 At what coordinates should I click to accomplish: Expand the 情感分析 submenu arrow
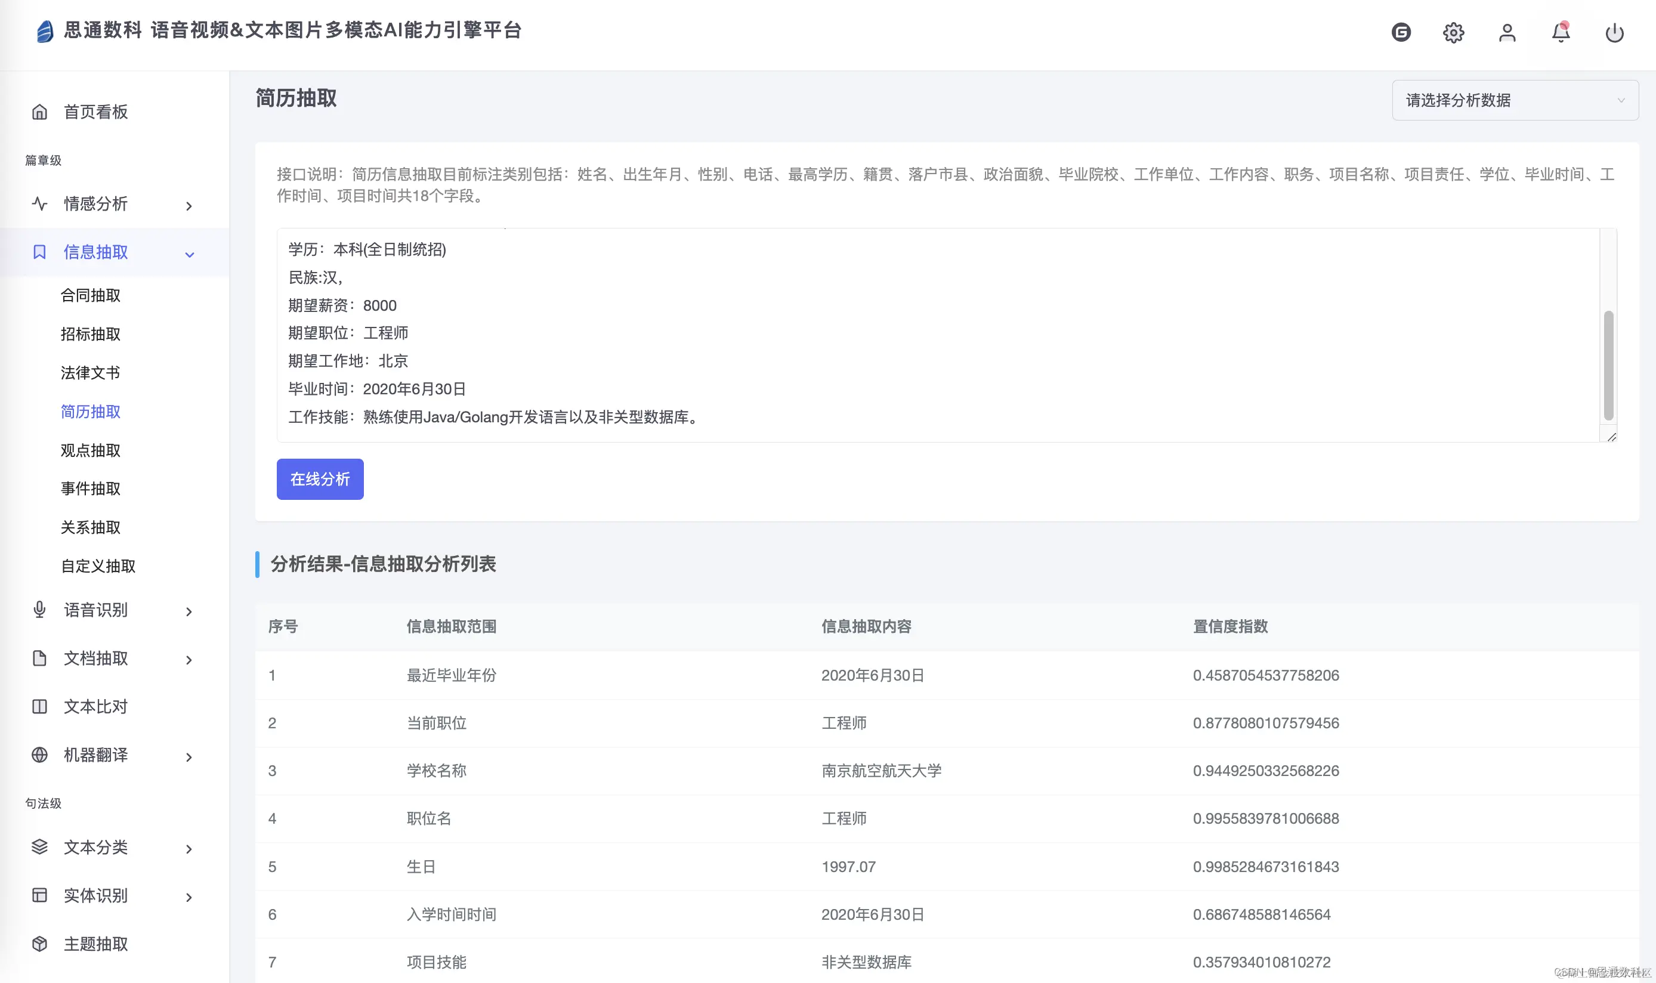click(x=190, y=206)
